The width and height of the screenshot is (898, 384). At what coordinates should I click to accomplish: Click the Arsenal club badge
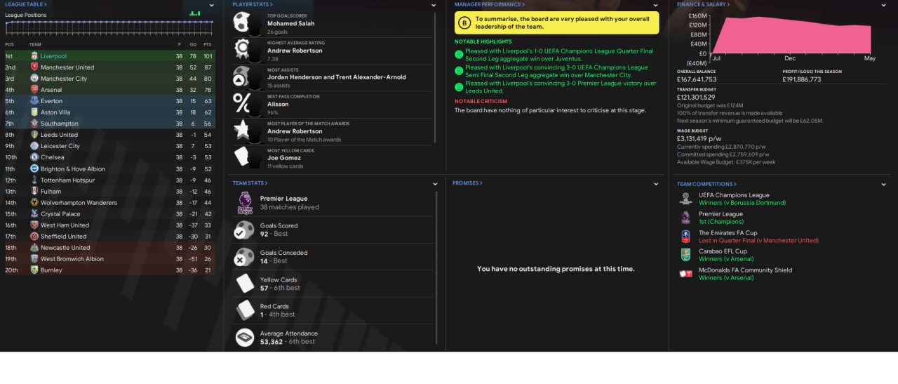(x=34, y=90)
